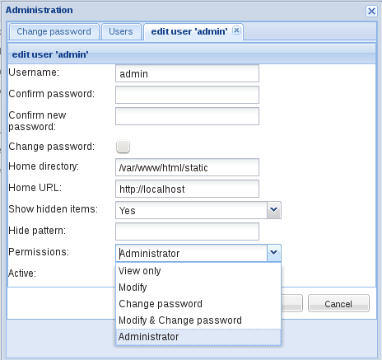Edit the Home directory field
Viewport: 382px width, 360px height.
click(x=187, y=167)
